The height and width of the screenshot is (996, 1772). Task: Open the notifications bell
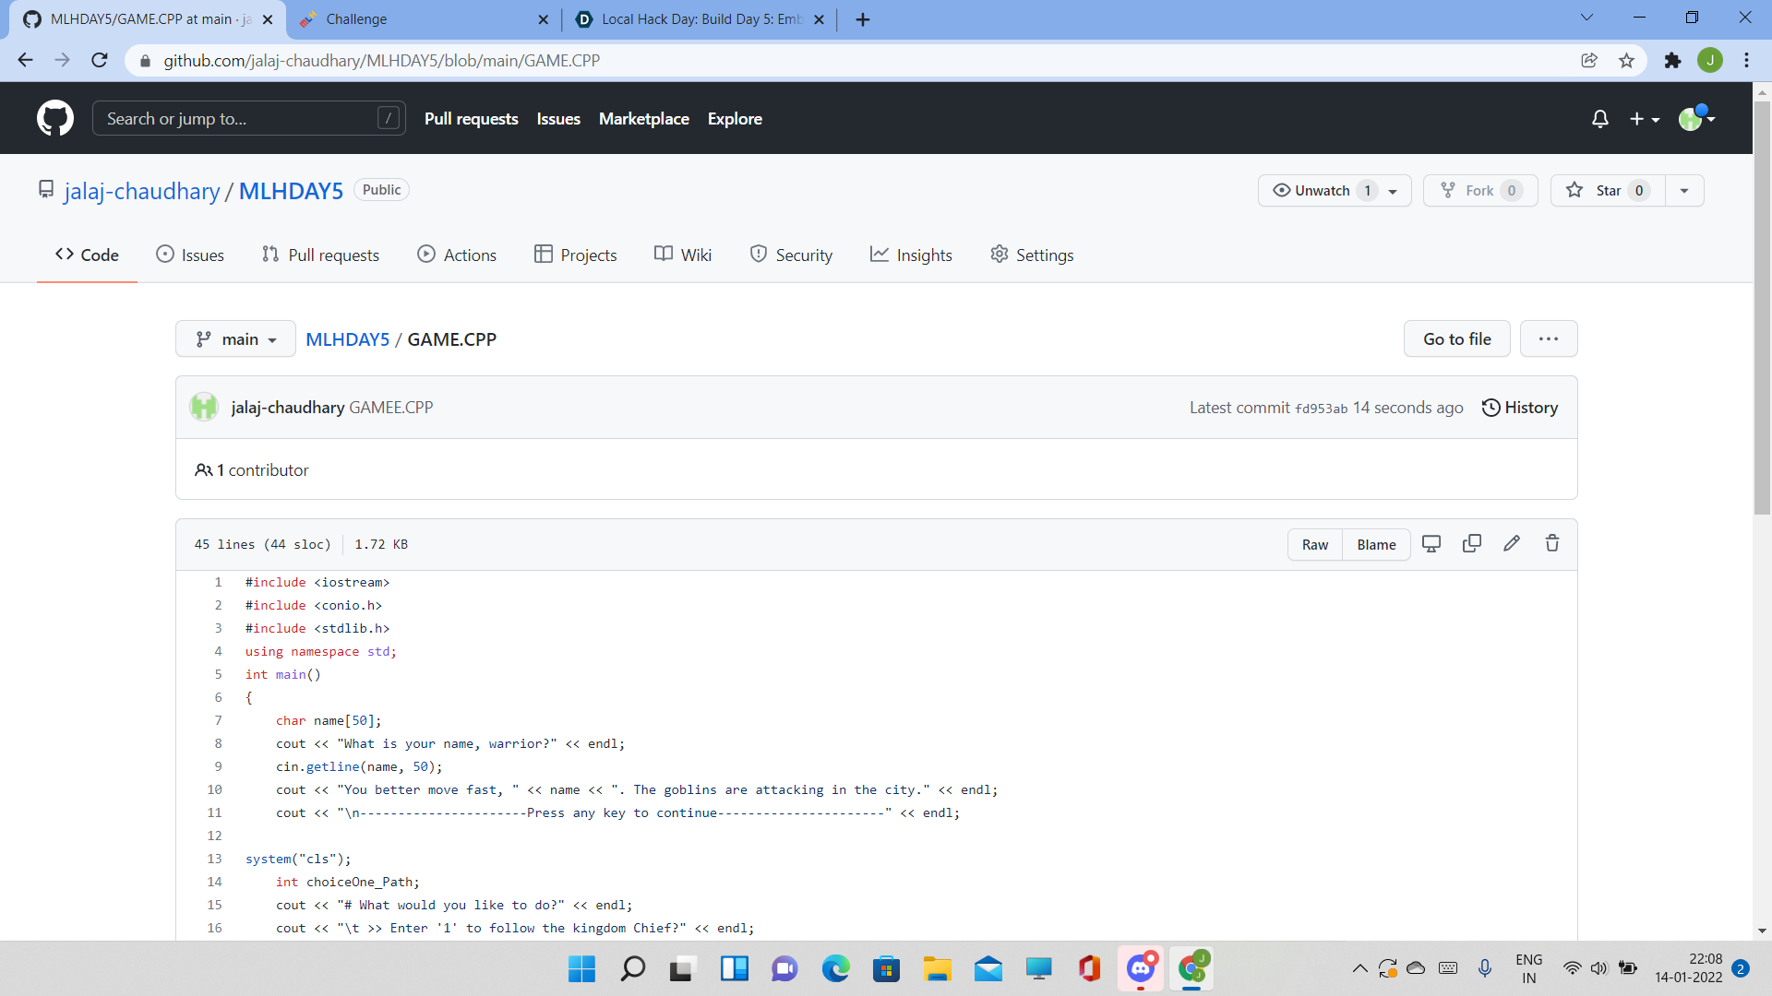pyautogui.click(x=1600, y=119)
